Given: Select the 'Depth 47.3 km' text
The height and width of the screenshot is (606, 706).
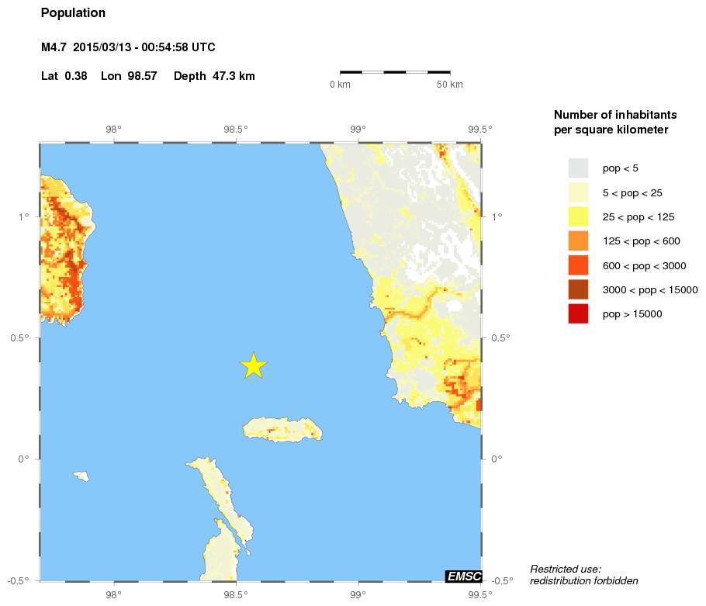Looking at the screenshot, I should click(x=214, y=76).
